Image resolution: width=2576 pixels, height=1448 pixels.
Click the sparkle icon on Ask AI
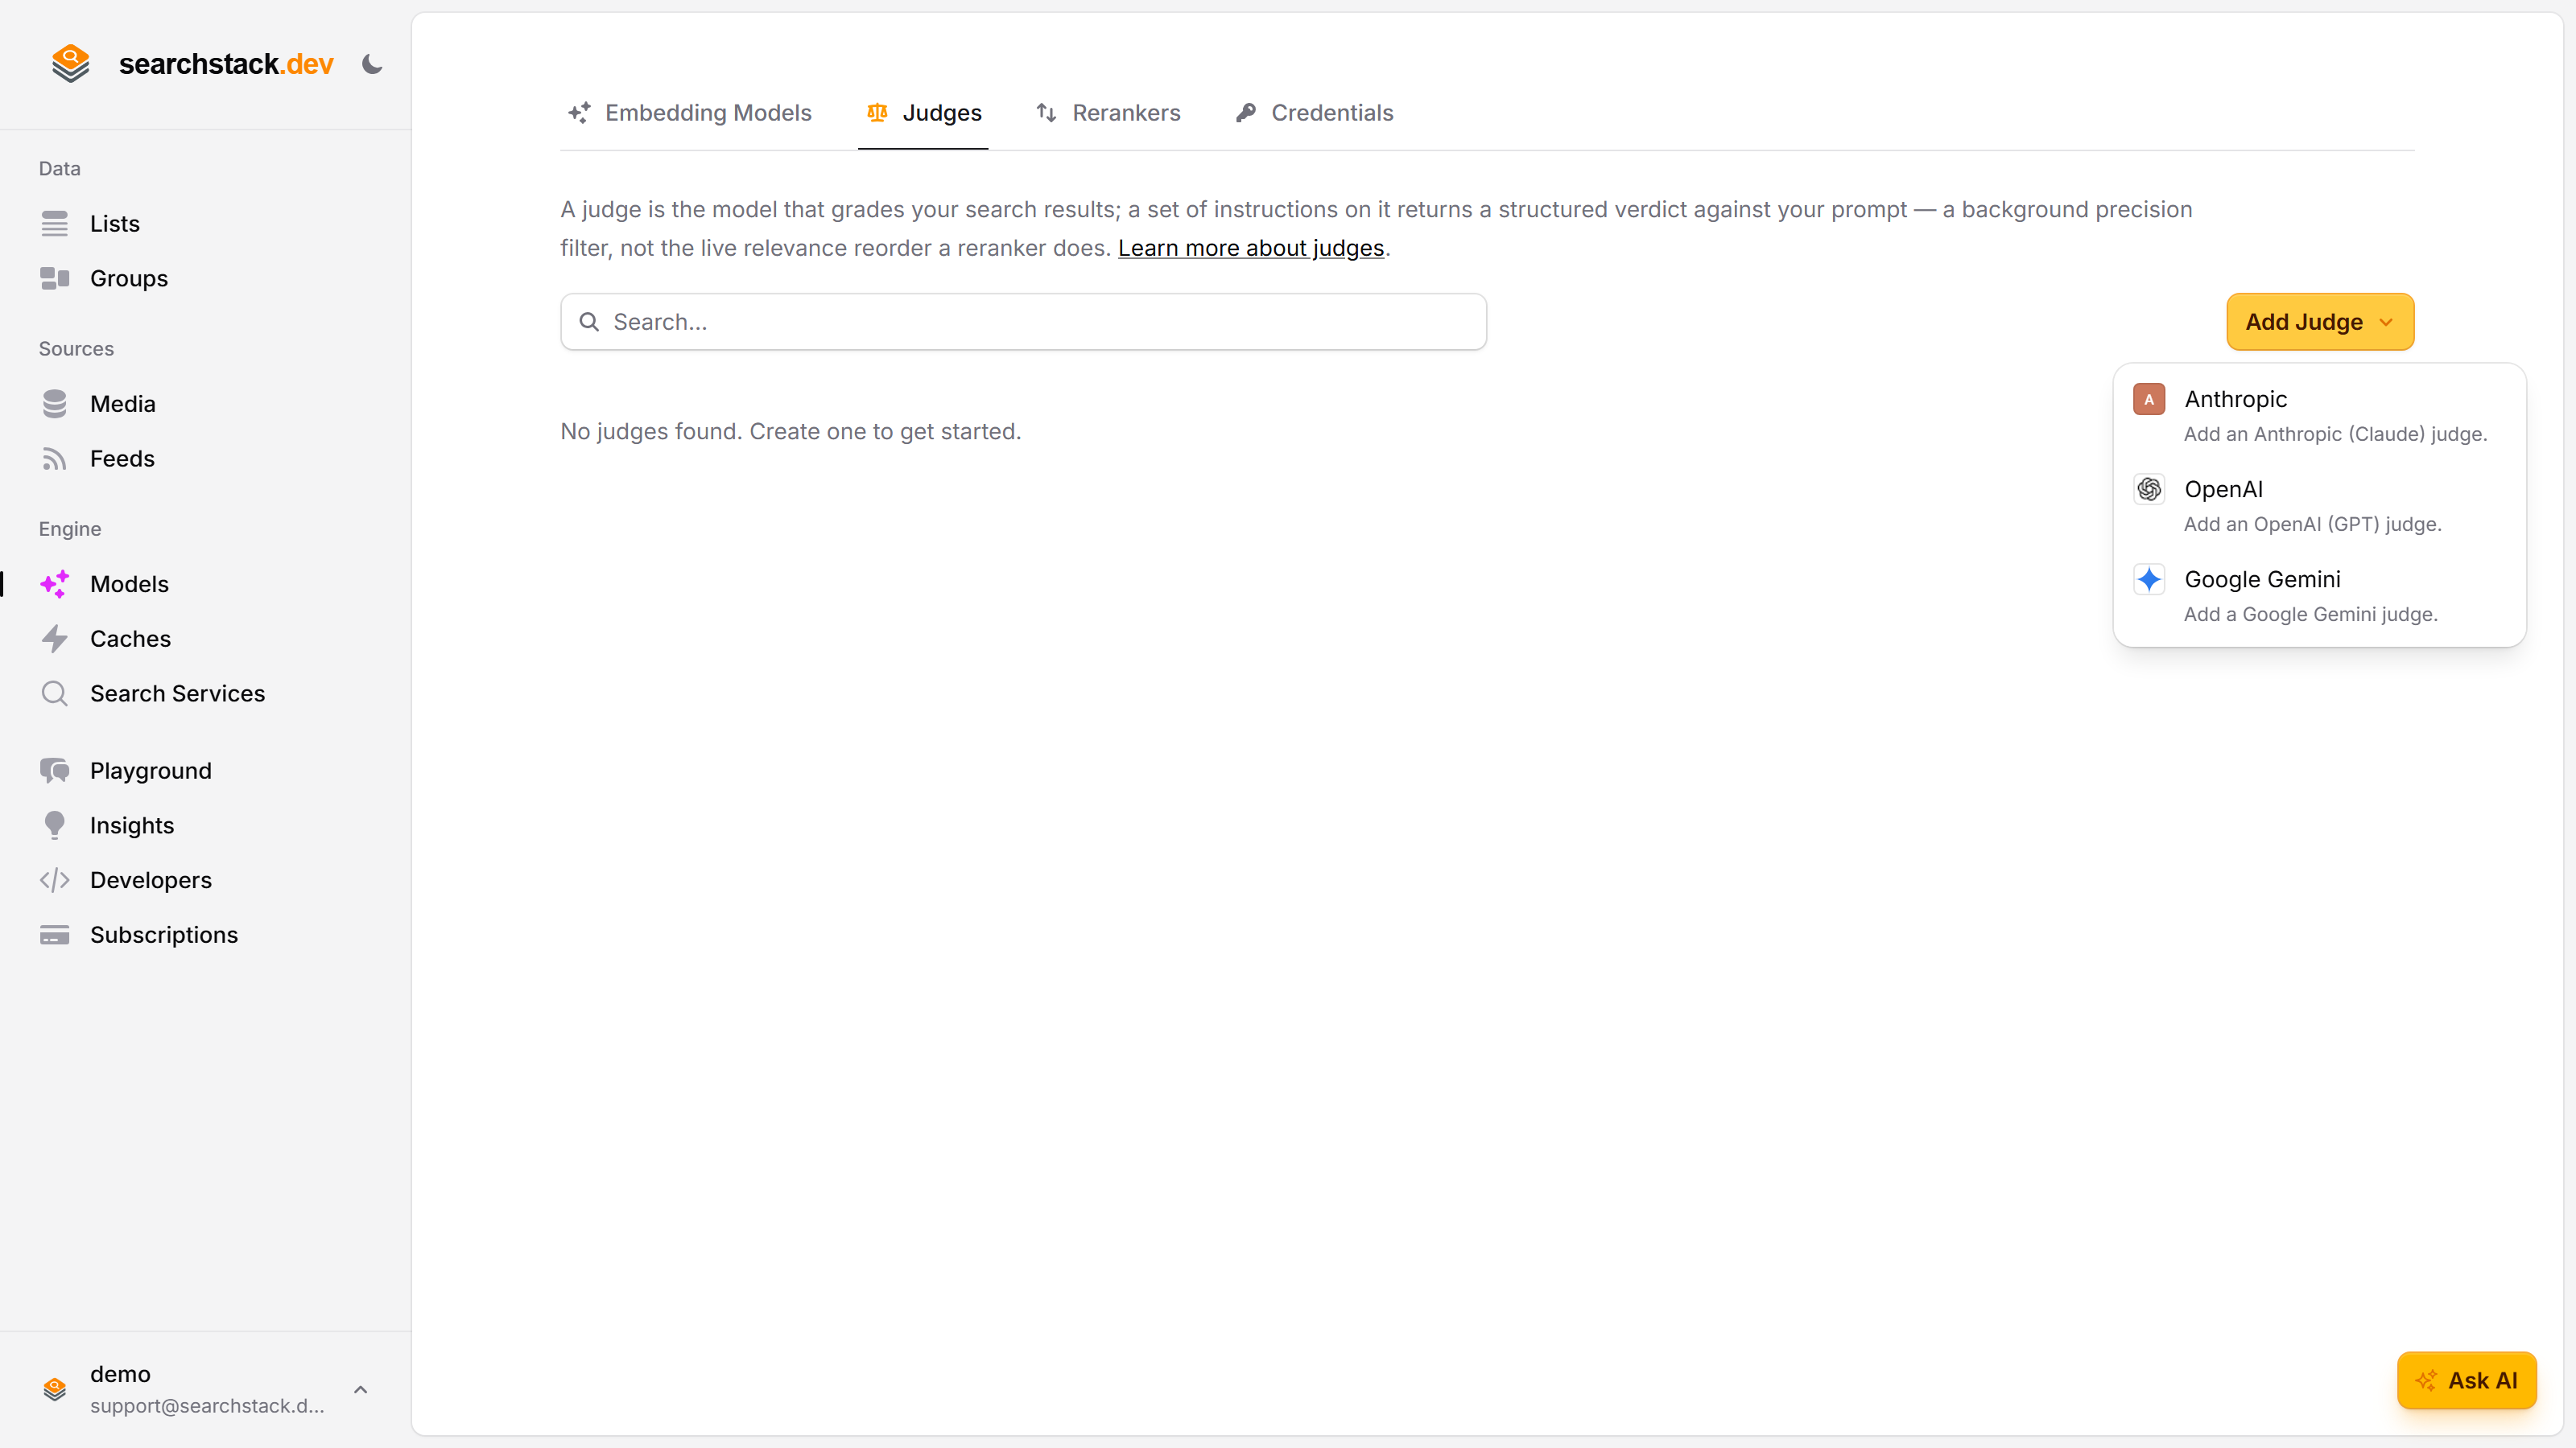pyautogui.click(x=2426, y=1381)
